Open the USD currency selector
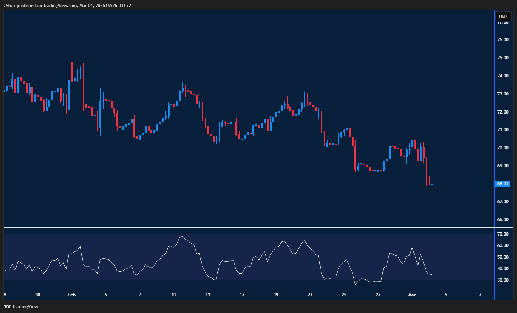The image size is (517, 313). [503, 16]
